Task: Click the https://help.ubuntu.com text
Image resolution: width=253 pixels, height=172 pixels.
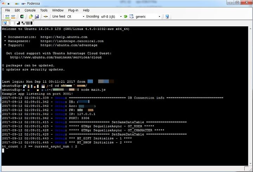Action: [64, 37]
